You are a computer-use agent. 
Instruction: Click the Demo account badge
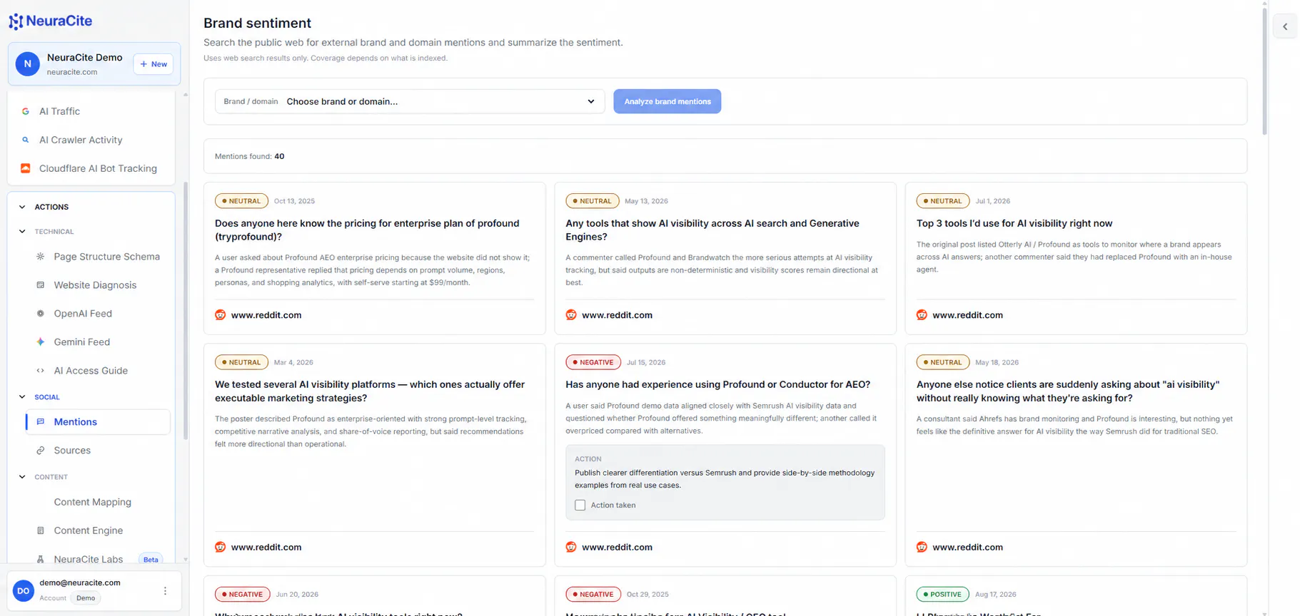[x=86, y=598]
